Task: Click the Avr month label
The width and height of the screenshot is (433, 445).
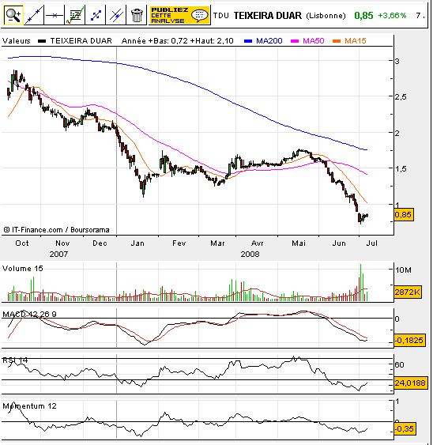Action: pyautogui.click(x=258, y=243)
